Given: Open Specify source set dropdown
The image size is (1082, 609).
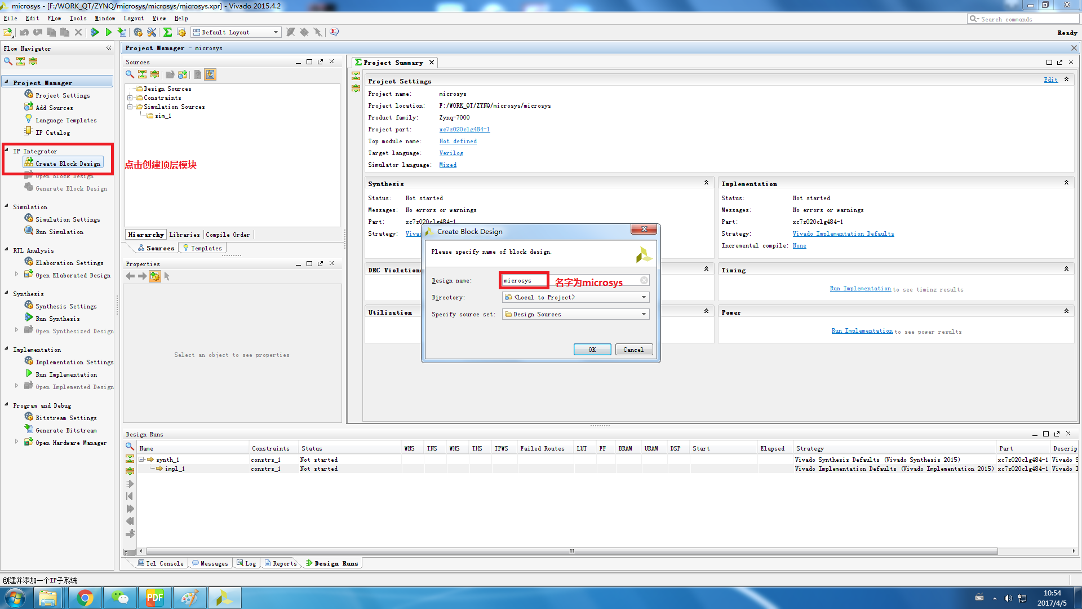Looking at the screenshot, I should [575, 314].
